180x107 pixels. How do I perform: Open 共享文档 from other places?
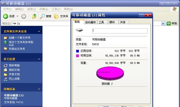(14, 74)
